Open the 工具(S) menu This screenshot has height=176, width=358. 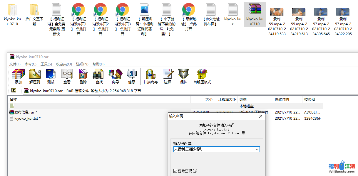46,64
